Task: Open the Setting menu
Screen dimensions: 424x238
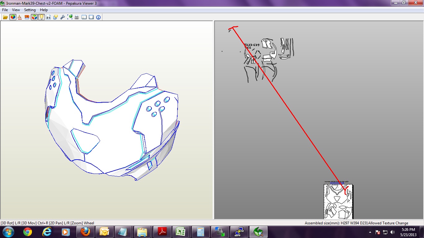Action: click(30, 10)
